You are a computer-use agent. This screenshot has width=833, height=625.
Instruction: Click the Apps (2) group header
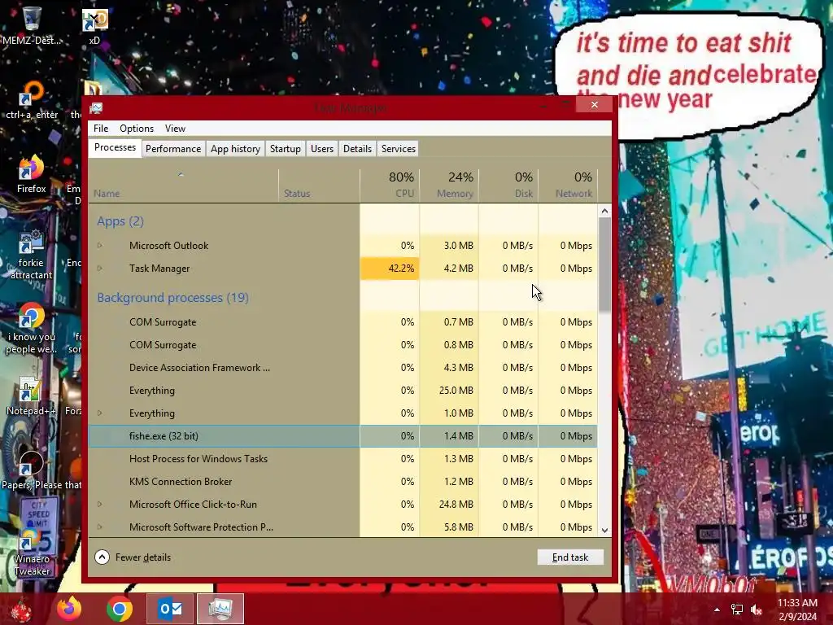pos(120,221)
